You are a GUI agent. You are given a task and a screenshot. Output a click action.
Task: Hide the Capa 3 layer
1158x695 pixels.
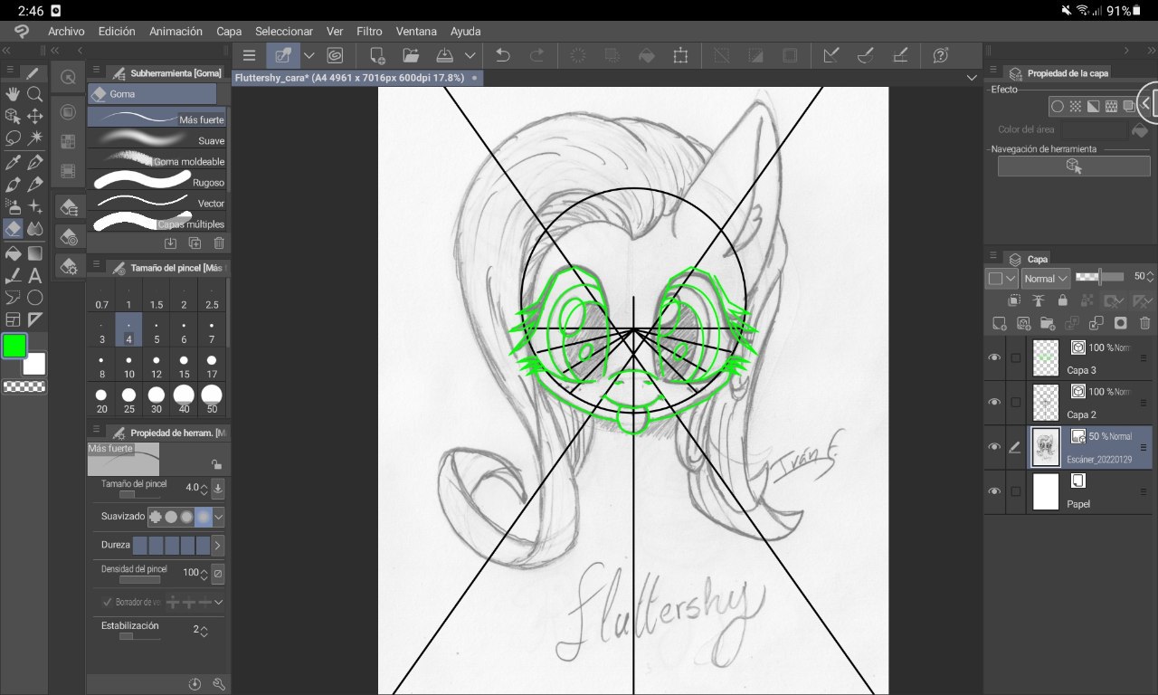click(994, 357)
